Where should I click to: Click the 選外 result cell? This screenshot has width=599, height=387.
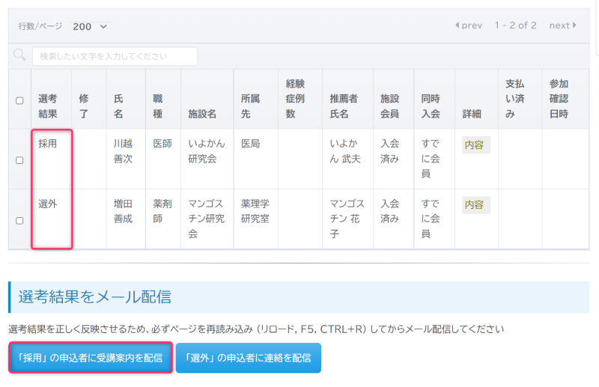coord(48,203)
